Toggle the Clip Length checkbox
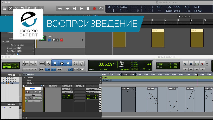The height and width of the screenshot is (120, 213). pos(18,54)
